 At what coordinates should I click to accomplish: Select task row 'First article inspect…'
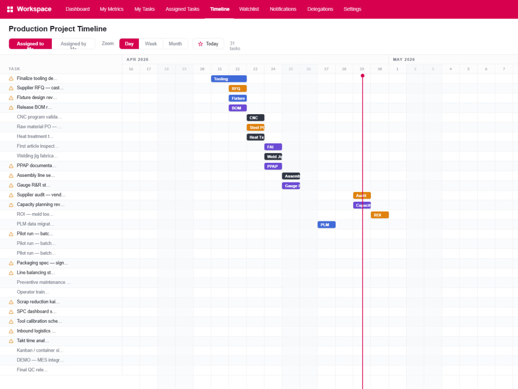coord(61,146)
